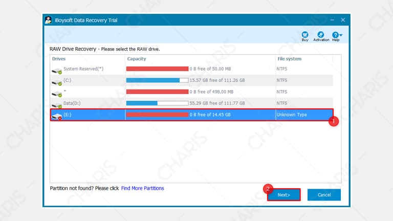
Task: Click the Cancel button
Action: pyautogui.click(x=324, y=195)
